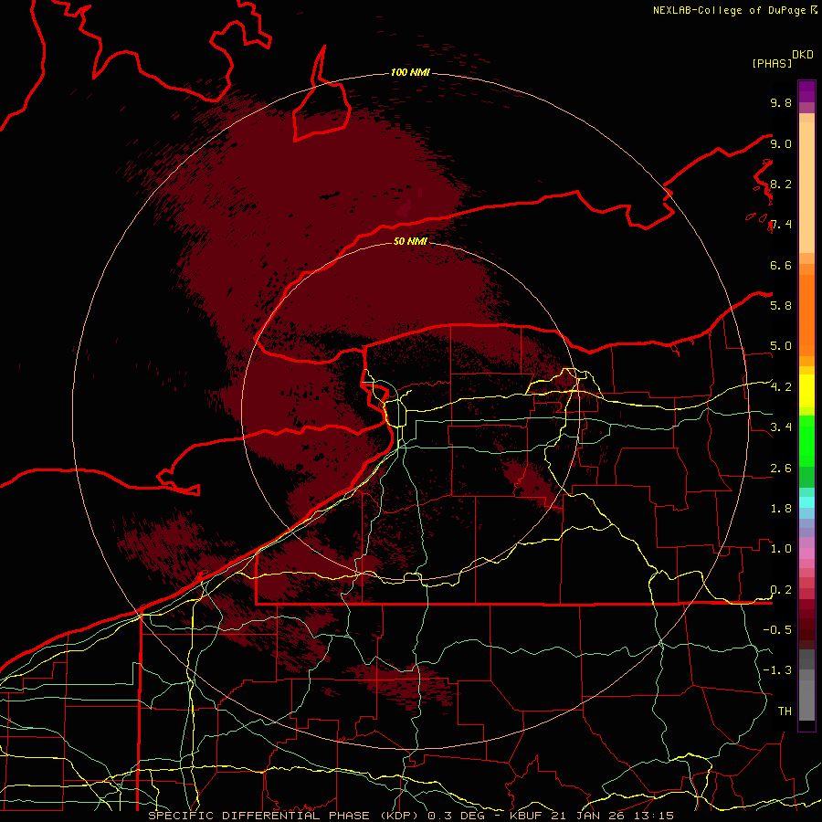Click the 4.2 color scale value
The height and width of the screenshot is (822, 822).
[781, 387]
